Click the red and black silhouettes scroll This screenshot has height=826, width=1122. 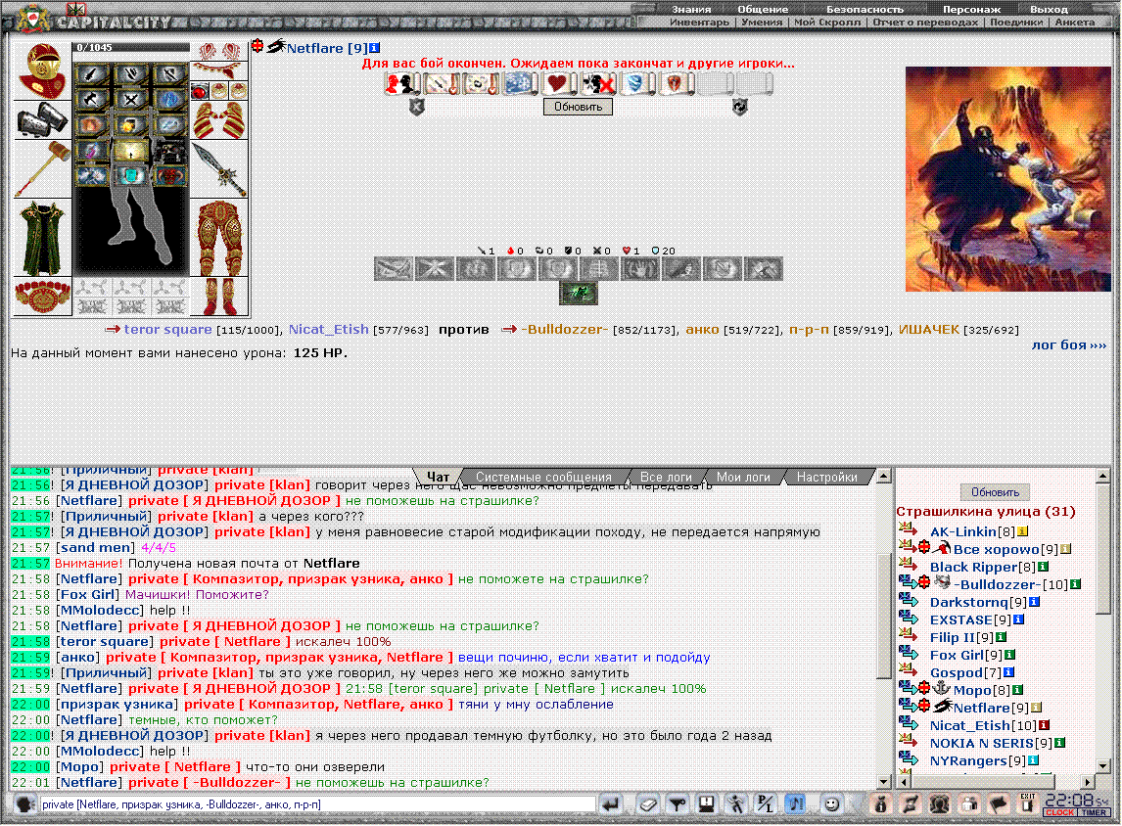402,83
